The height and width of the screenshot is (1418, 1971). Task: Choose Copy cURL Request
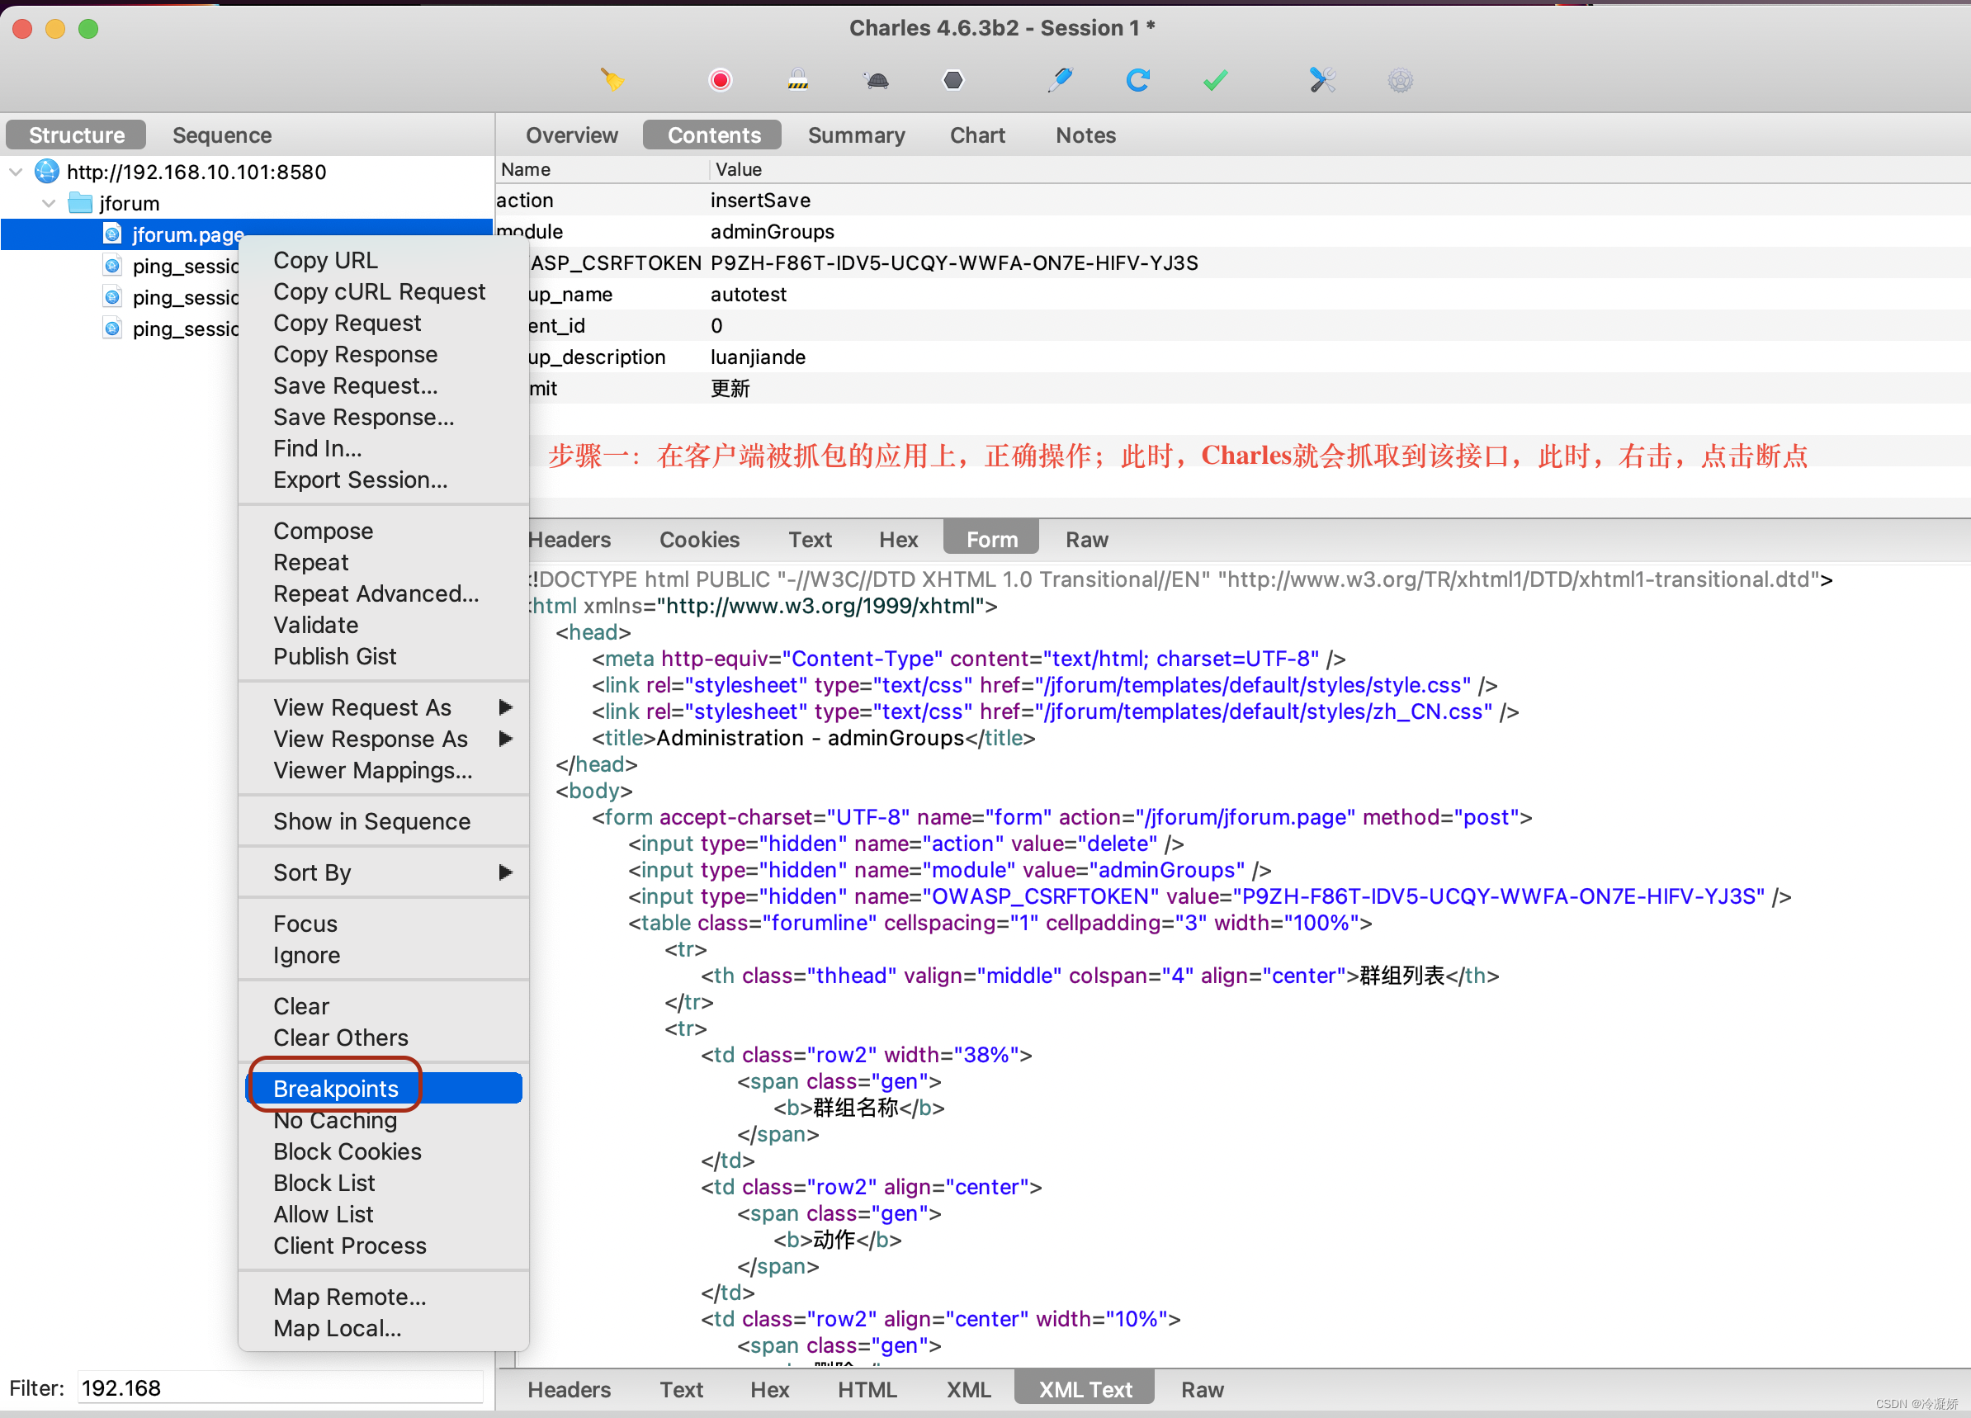click(x=383, y=291)
